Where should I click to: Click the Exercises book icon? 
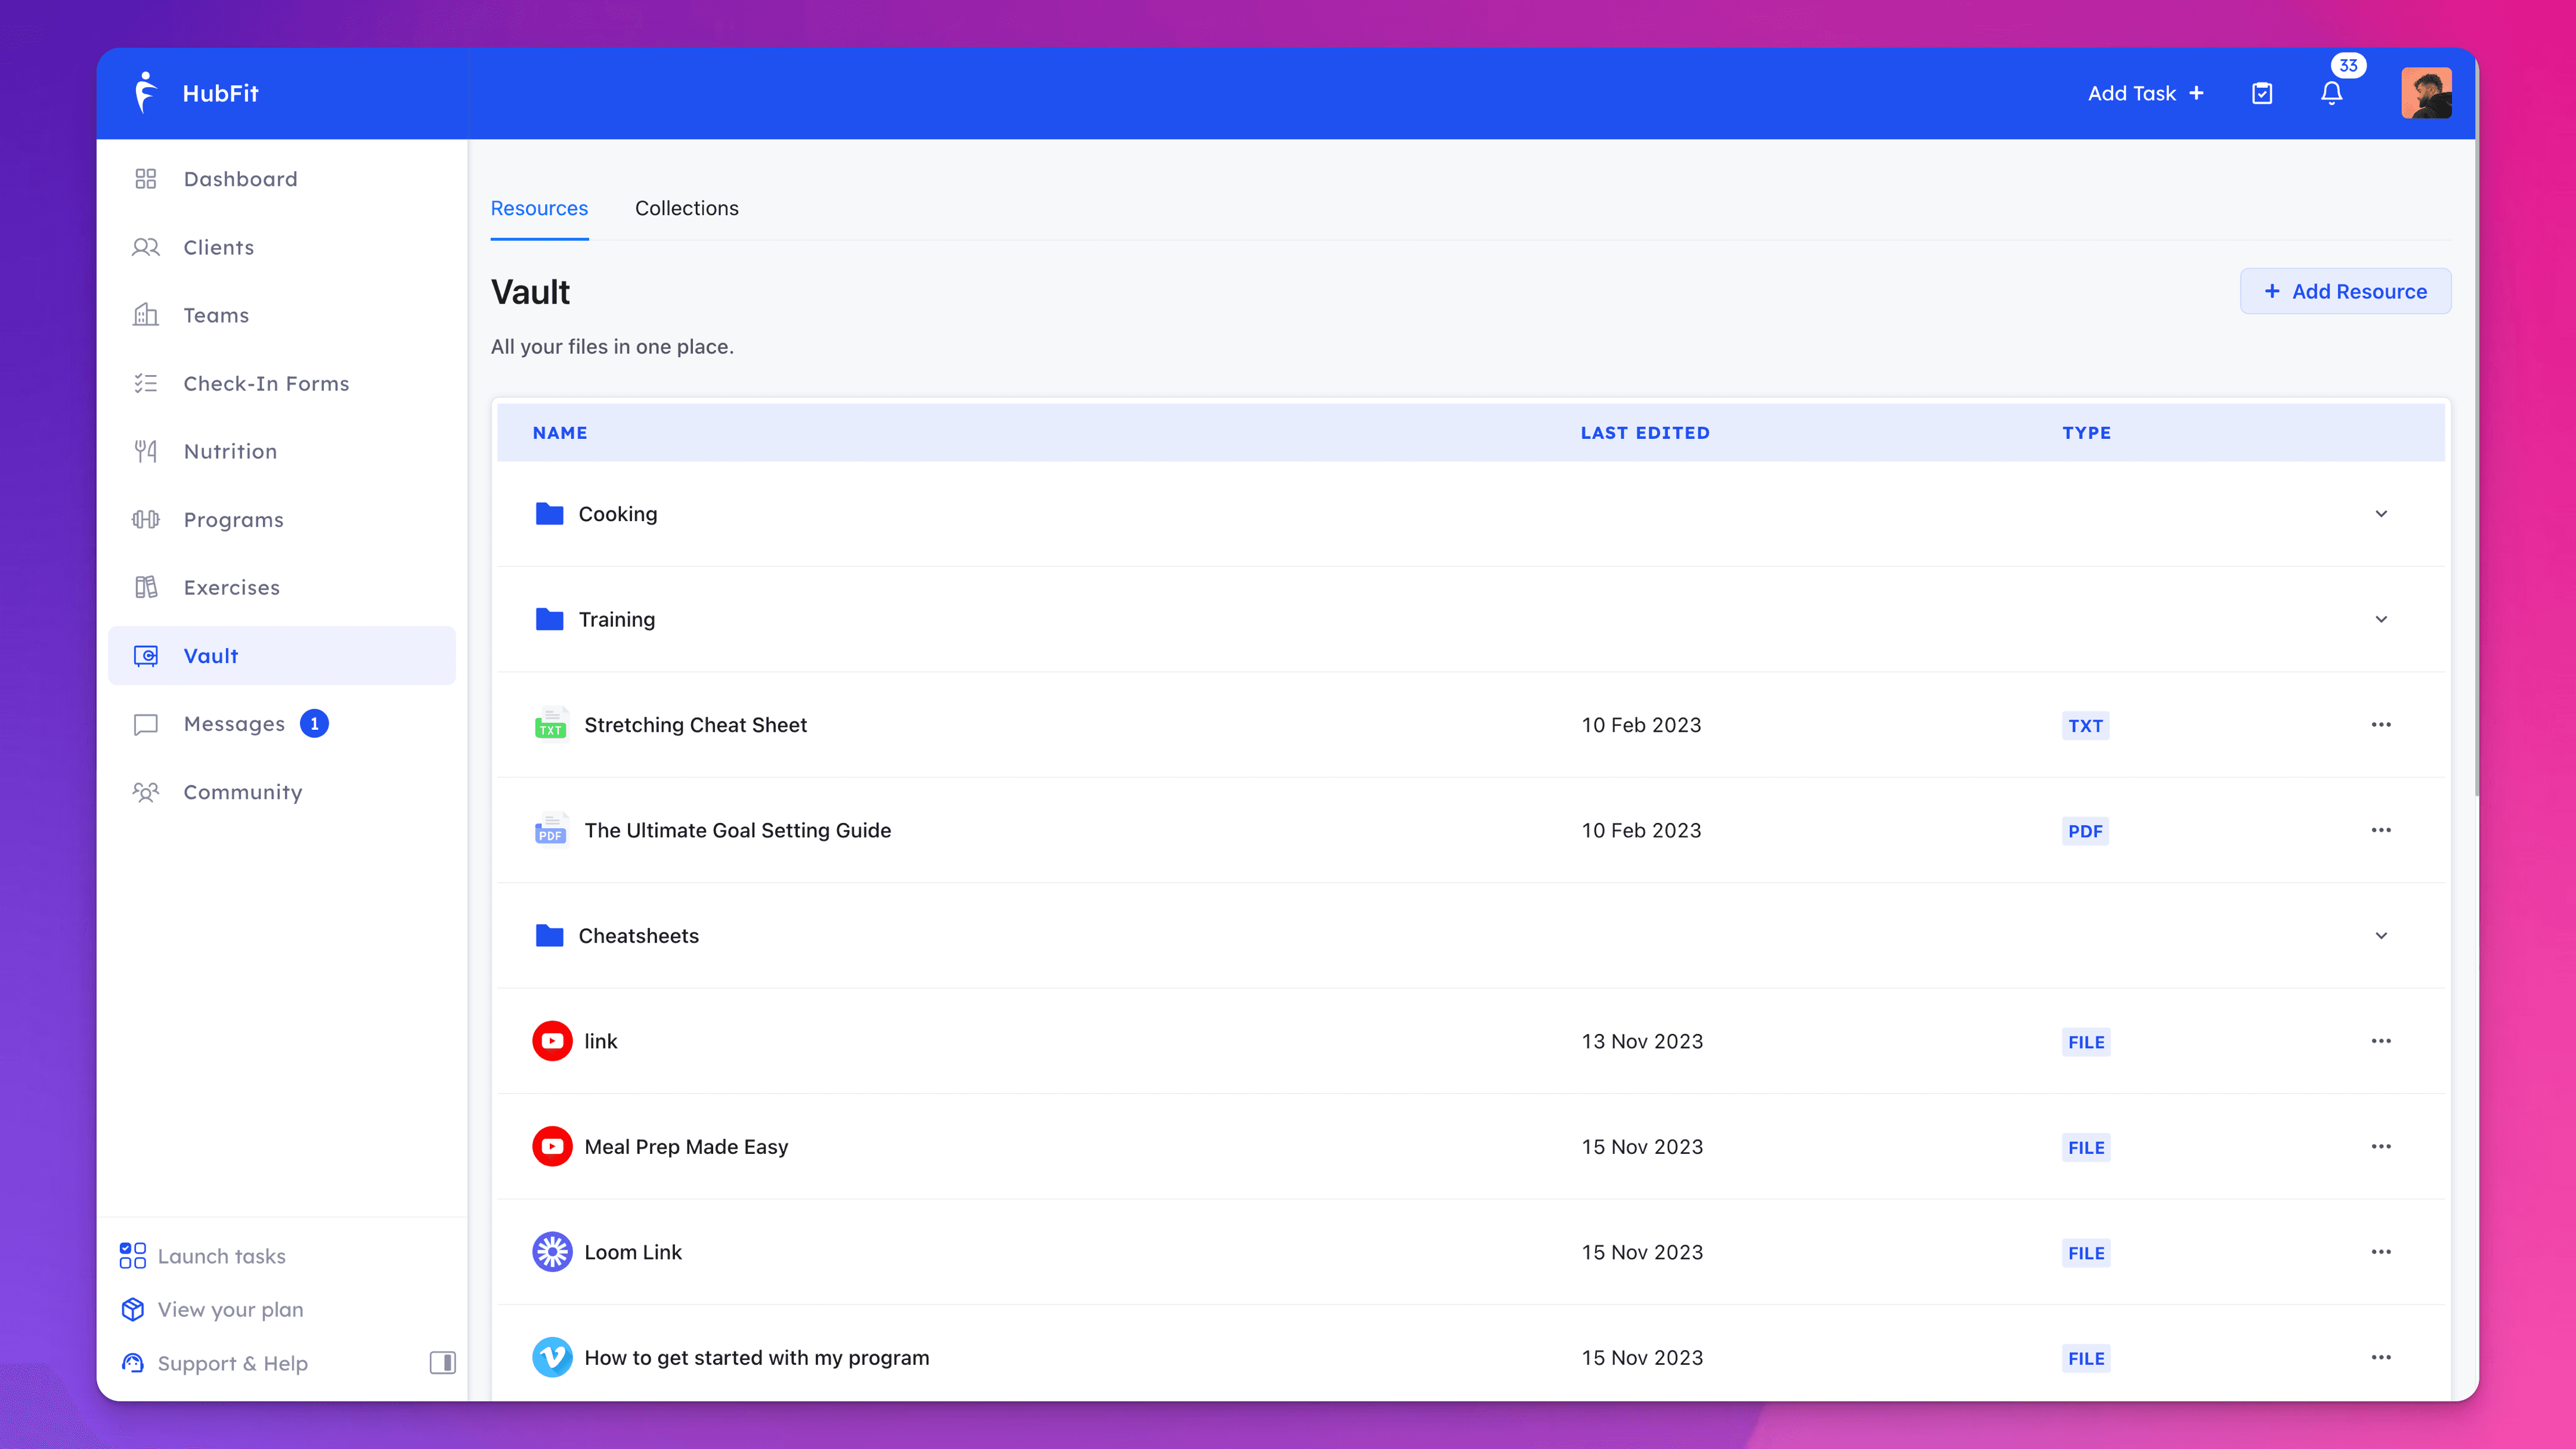(x=146, y=587)
